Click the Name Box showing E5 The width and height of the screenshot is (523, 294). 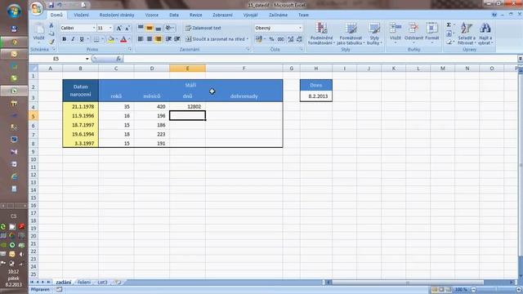56,59
